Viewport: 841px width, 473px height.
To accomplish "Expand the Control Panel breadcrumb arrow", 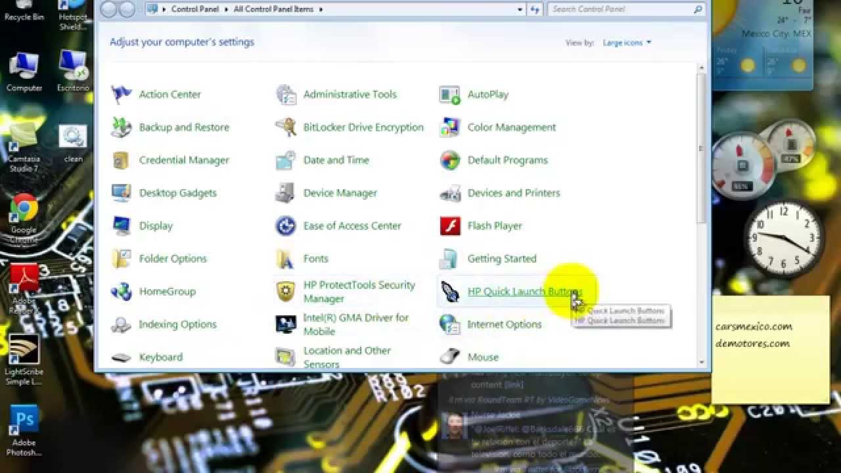I will 227,9.
